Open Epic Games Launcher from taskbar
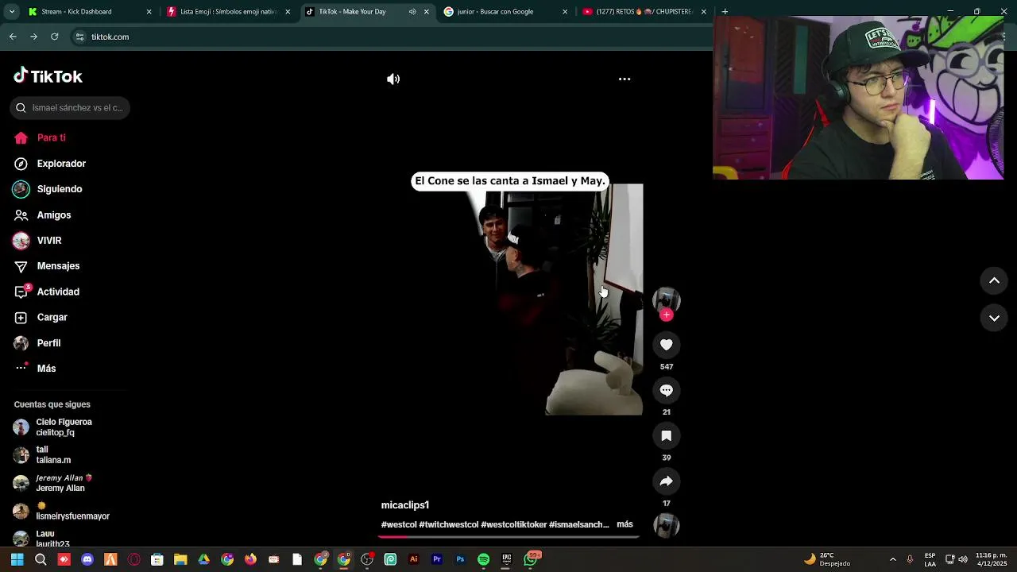The height and width of the screenshot is (572, 1017). pyautogui.click(x=506, y=559)
